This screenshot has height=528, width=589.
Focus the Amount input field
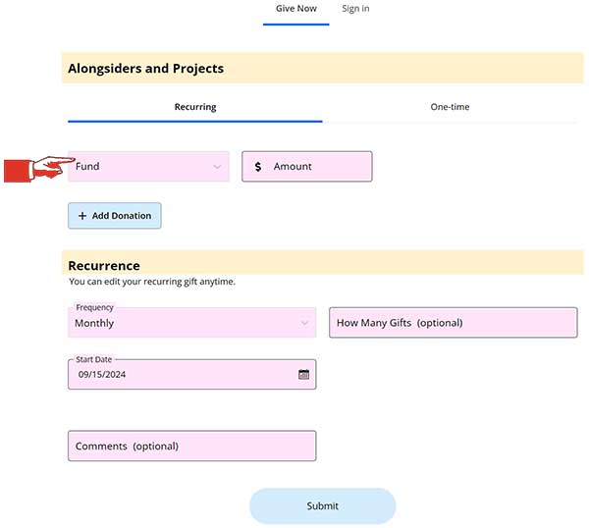click(307, 167)
